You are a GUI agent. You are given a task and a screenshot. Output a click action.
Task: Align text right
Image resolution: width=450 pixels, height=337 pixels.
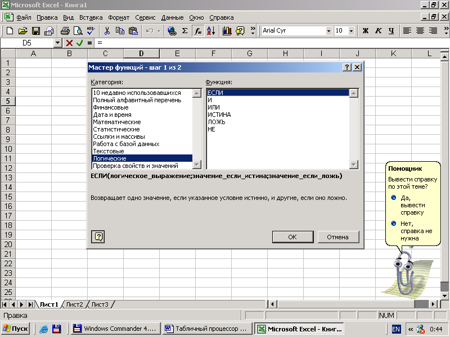tap(433, 31)
